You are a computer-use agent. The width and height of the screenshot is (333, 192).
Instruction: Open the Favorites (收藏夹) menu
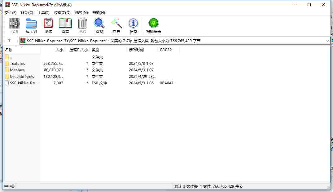pyautogui.click(x=62, y=12)
